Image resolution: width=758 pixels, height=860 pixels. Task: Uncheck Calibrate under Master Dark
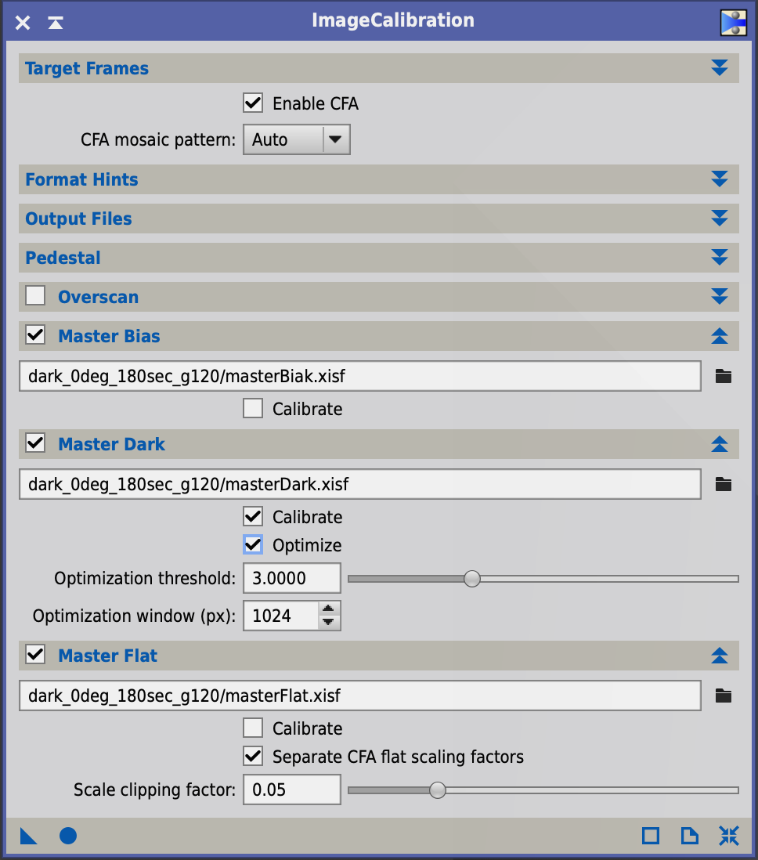(253, 517)
